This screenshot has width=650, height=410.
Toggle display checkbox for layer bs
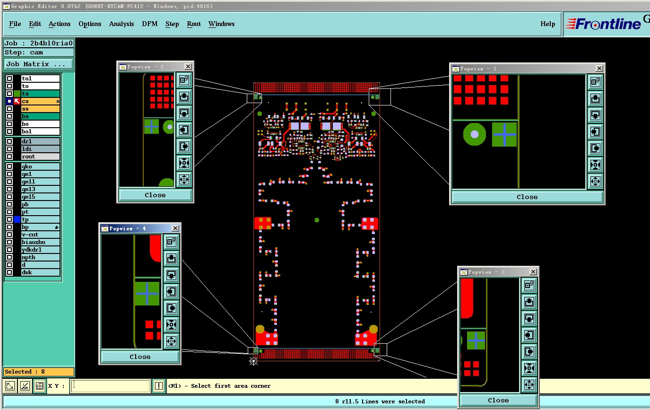[9, 116]
